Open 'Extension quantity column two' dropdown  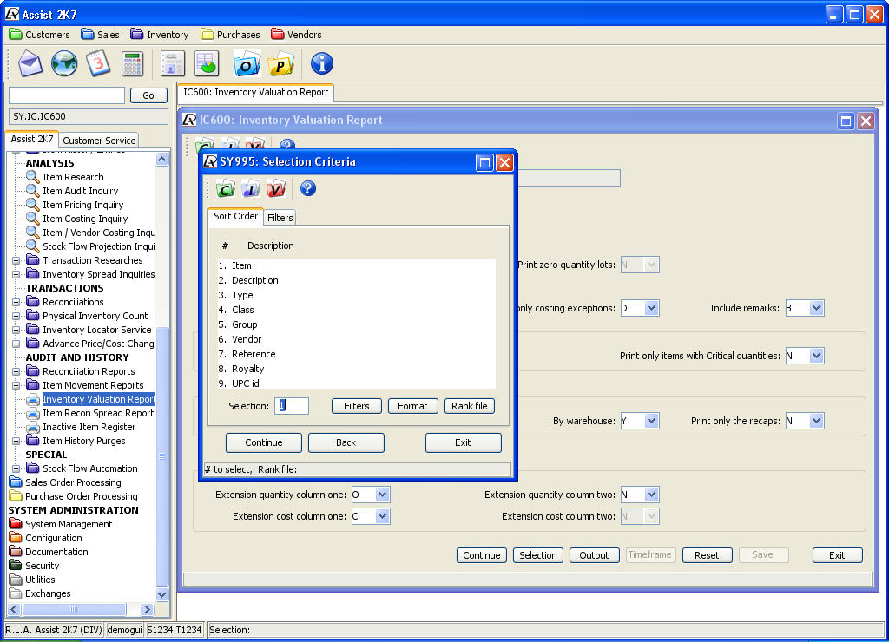(x=651, y=495)
